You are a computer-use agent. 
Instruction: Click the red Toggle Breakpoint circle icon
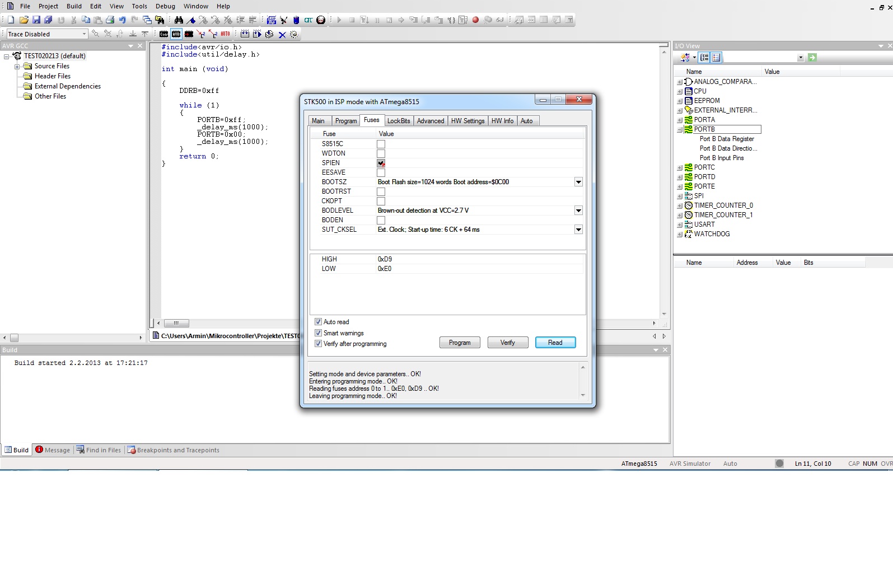coord(475,20)
